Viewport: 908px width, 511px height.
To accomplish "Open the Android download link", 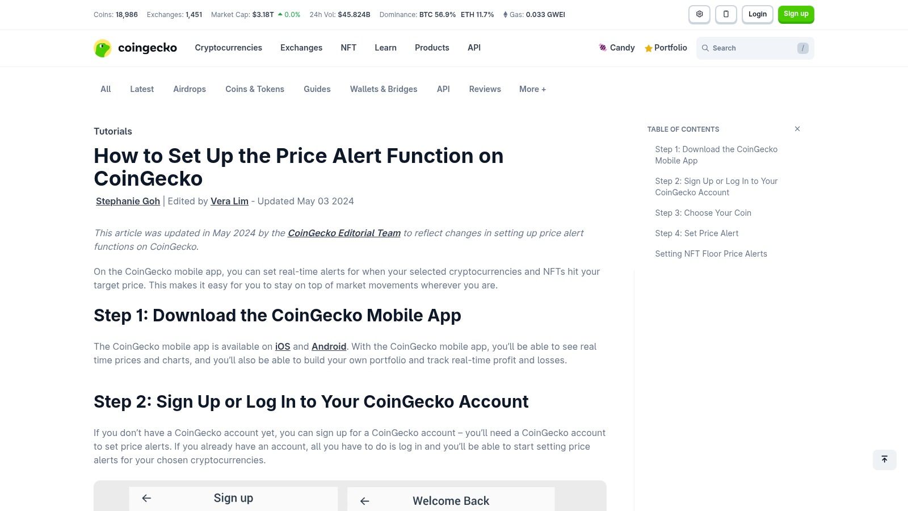I will pyautogui.click(x=329, y=346).
